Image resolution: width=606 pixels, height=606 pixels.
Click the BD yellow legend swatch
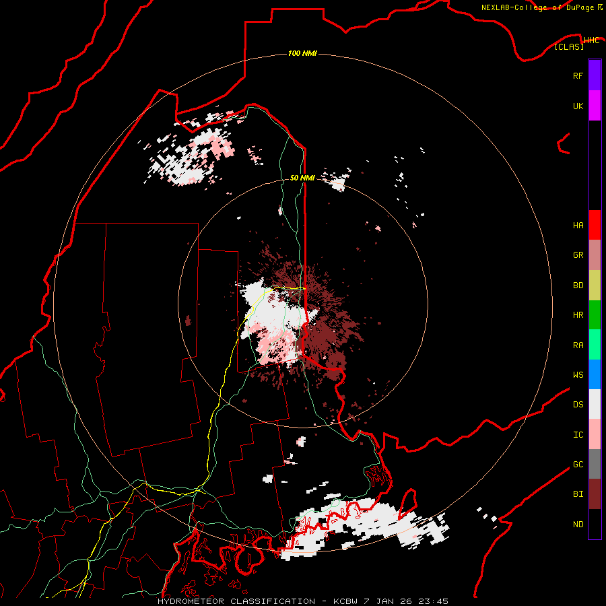click(595, 285)
